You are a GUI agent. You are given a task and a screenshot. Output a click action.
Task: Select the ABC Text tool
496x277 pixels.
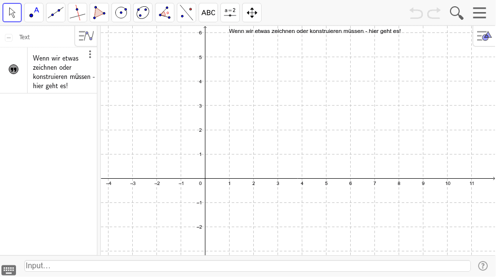pos(208,13)
